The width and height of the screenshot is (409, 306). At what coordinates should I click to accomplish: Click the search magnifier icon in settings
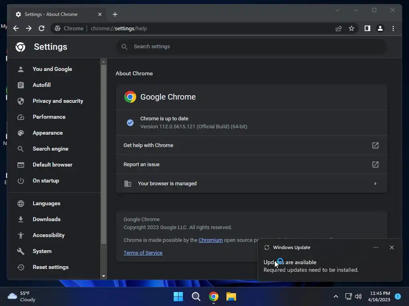[x=125, y=47]
